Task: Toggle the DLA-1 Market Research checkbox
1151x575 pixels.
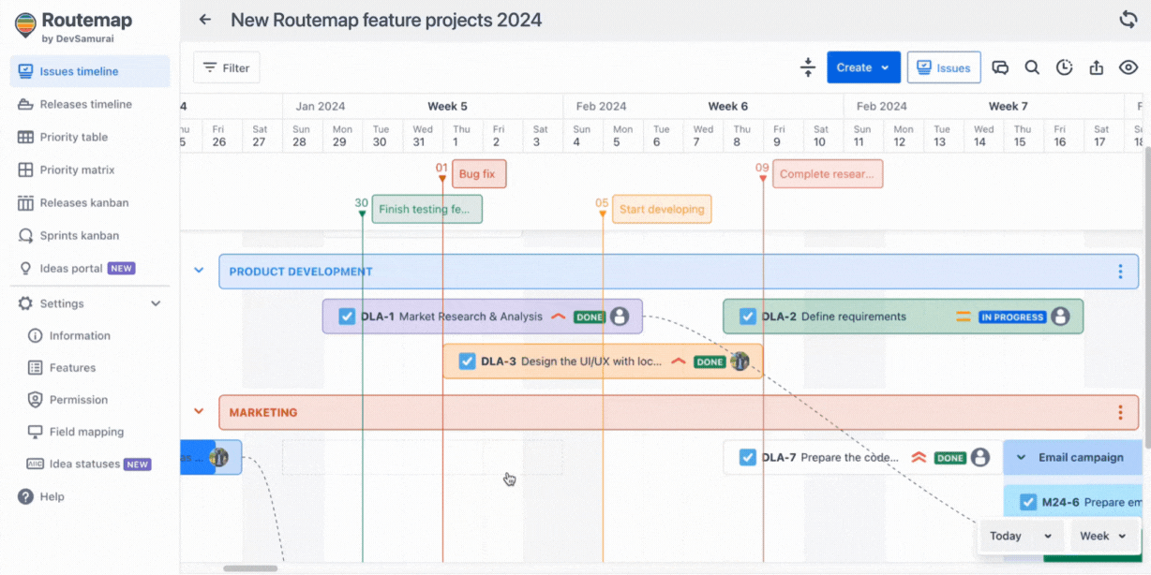Action: coord(347,317)
